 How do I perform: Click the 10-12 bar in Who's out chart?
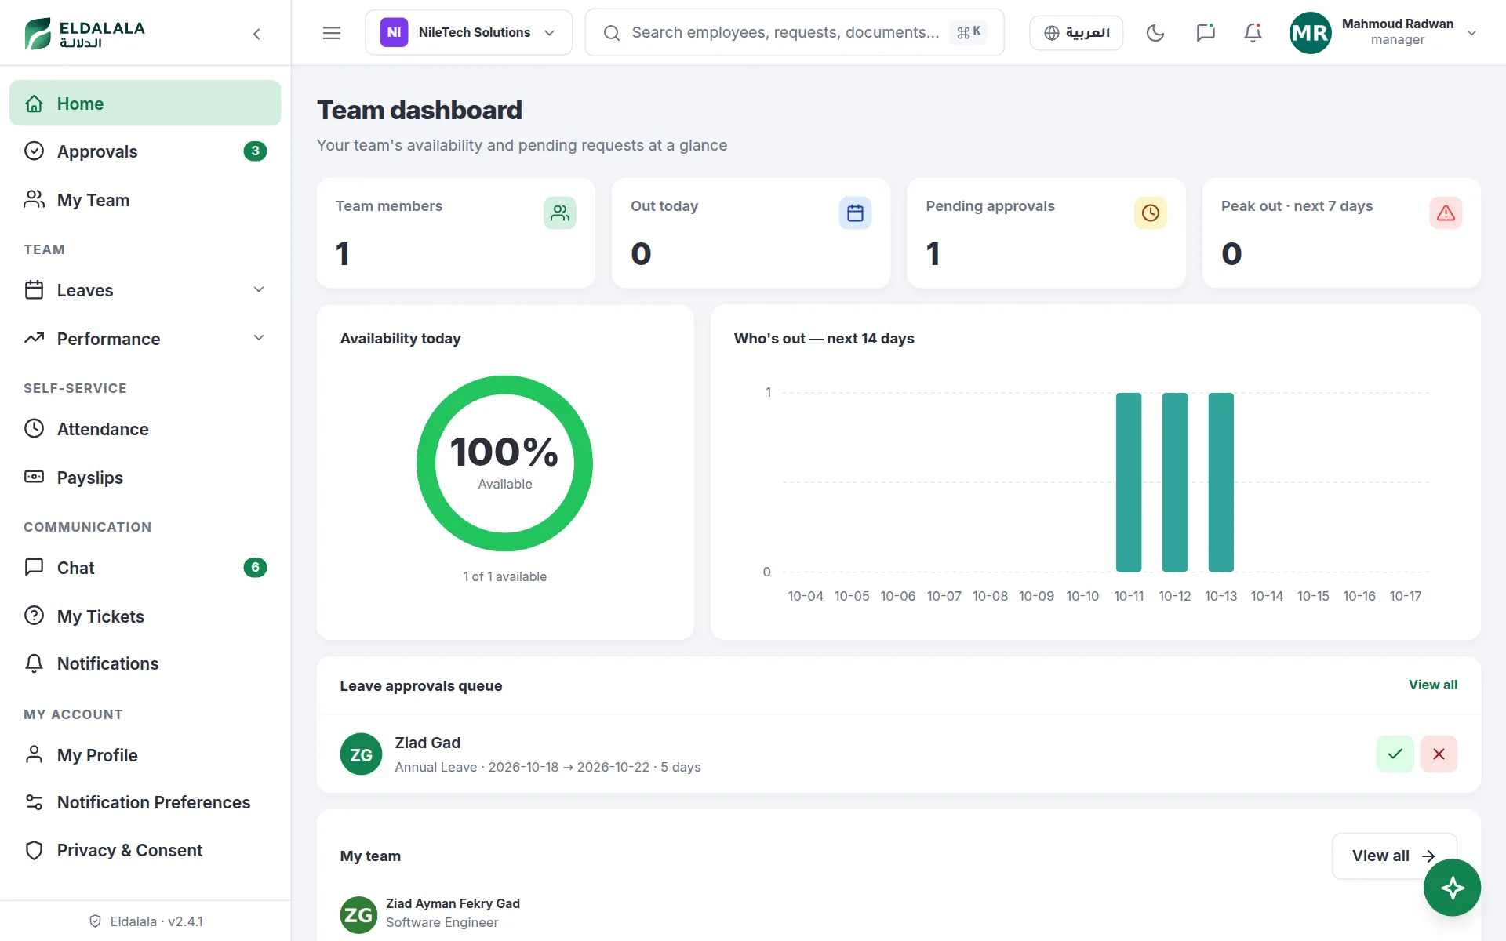point(1175,482)
